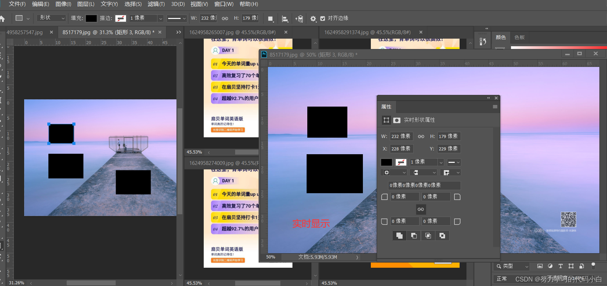Click the Home icon in options bar

pos(2,18)
